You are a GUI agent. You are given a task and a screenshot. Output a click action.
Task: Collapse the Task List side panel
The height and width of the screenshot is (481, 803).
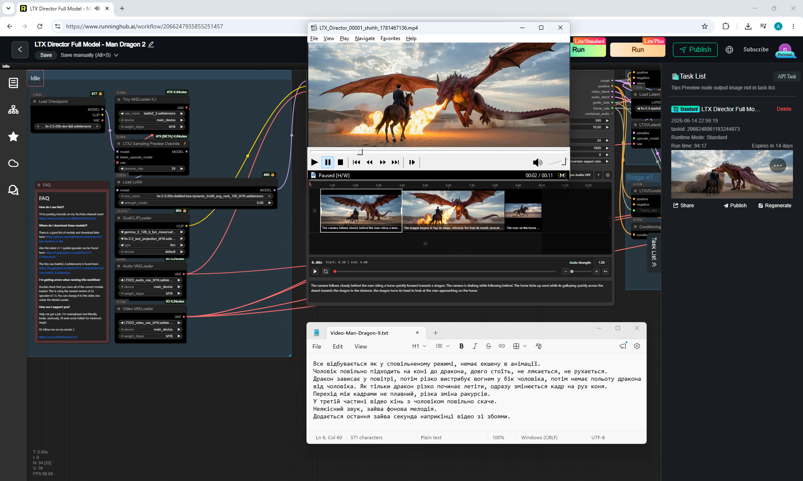pyautogui.click(x=654, y=252)
